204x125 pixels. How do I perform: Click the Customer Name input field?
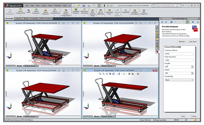[x=179, y=54]
